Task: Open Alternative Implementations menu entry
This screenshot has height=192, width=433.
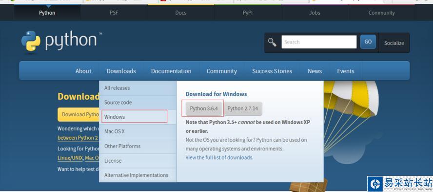Action: coord(138,175)
